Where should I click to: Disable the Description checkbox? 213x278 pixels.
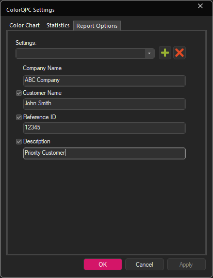click(x=19, y=141)
